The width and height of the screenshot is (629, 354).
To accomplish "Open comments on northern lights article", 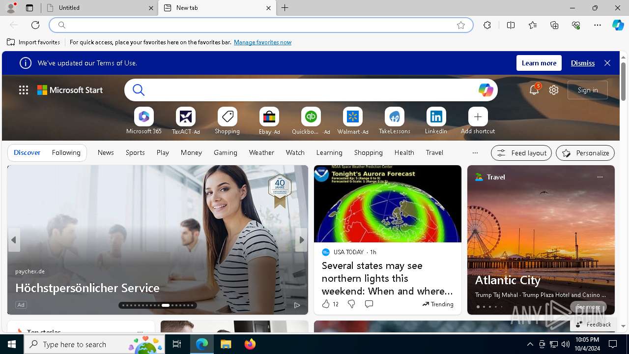I will click(x=369, y=304).
